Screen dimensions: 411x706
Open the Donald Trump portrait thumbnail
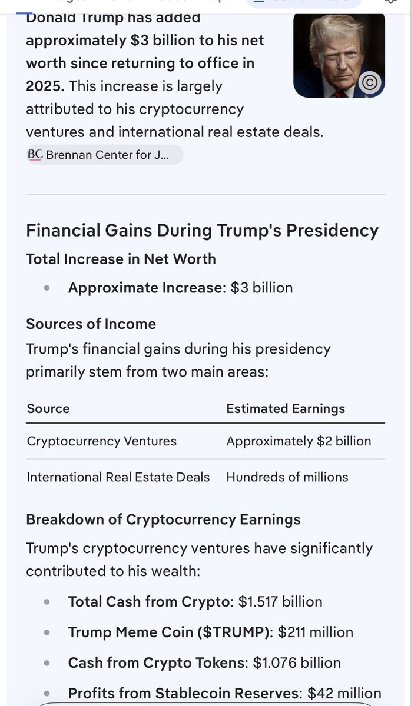[x=339, y=55]
